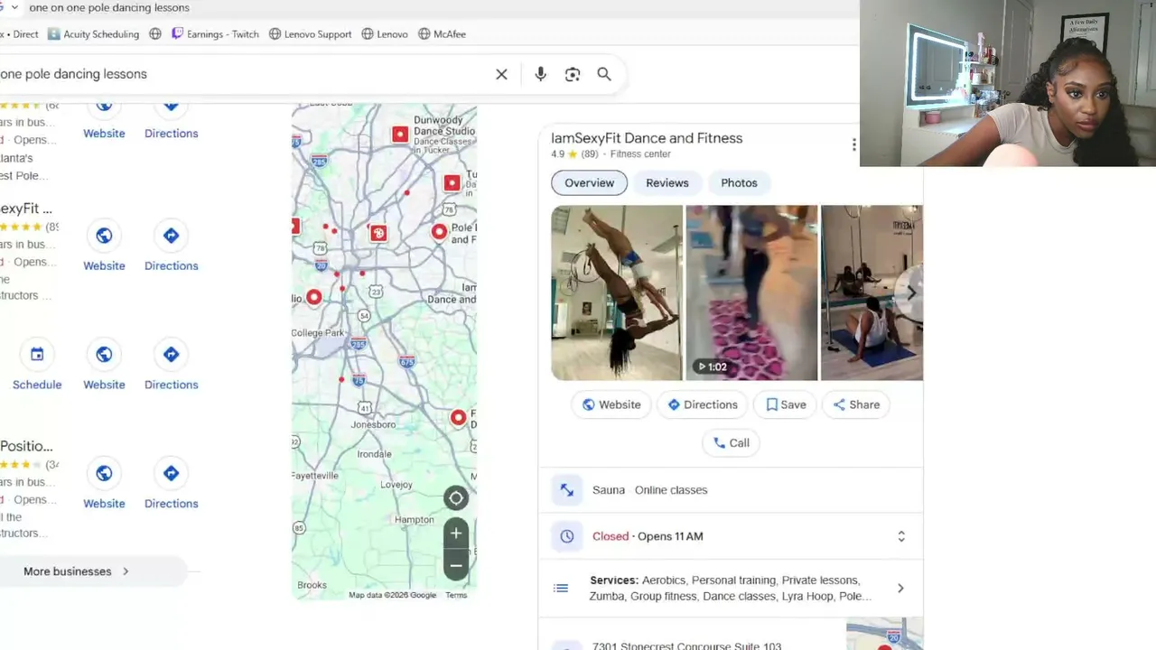Expand the Services list chevron
Viewport: 1156px width, 650px height.
pos(900,589)
